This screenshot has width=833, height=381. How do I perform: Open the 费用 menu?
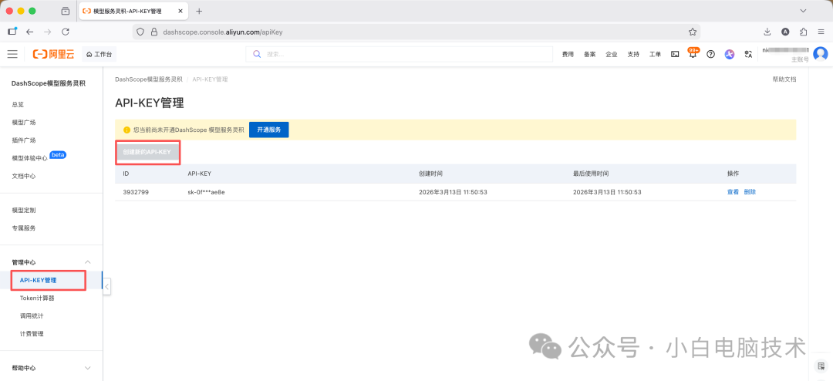pos(568,54)
